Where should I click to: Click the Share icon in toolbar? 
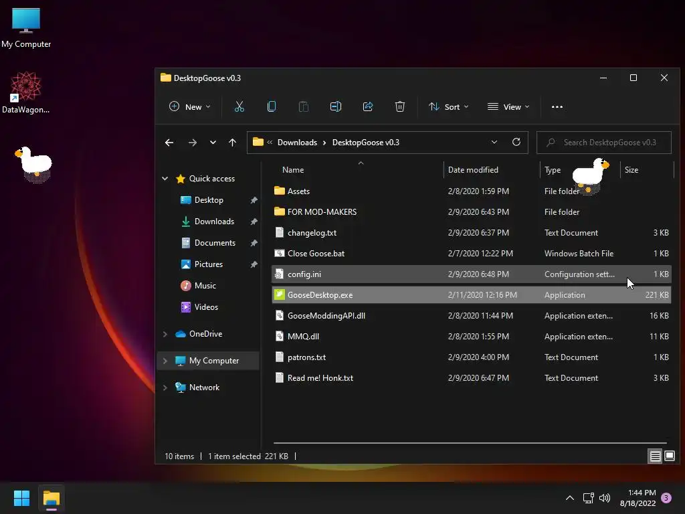click(x=368, y=106)
